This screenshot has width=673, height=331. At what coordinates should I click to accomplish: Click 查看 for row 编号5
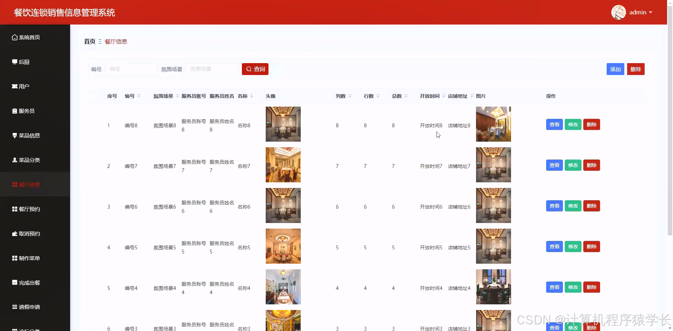click(555, 246)
